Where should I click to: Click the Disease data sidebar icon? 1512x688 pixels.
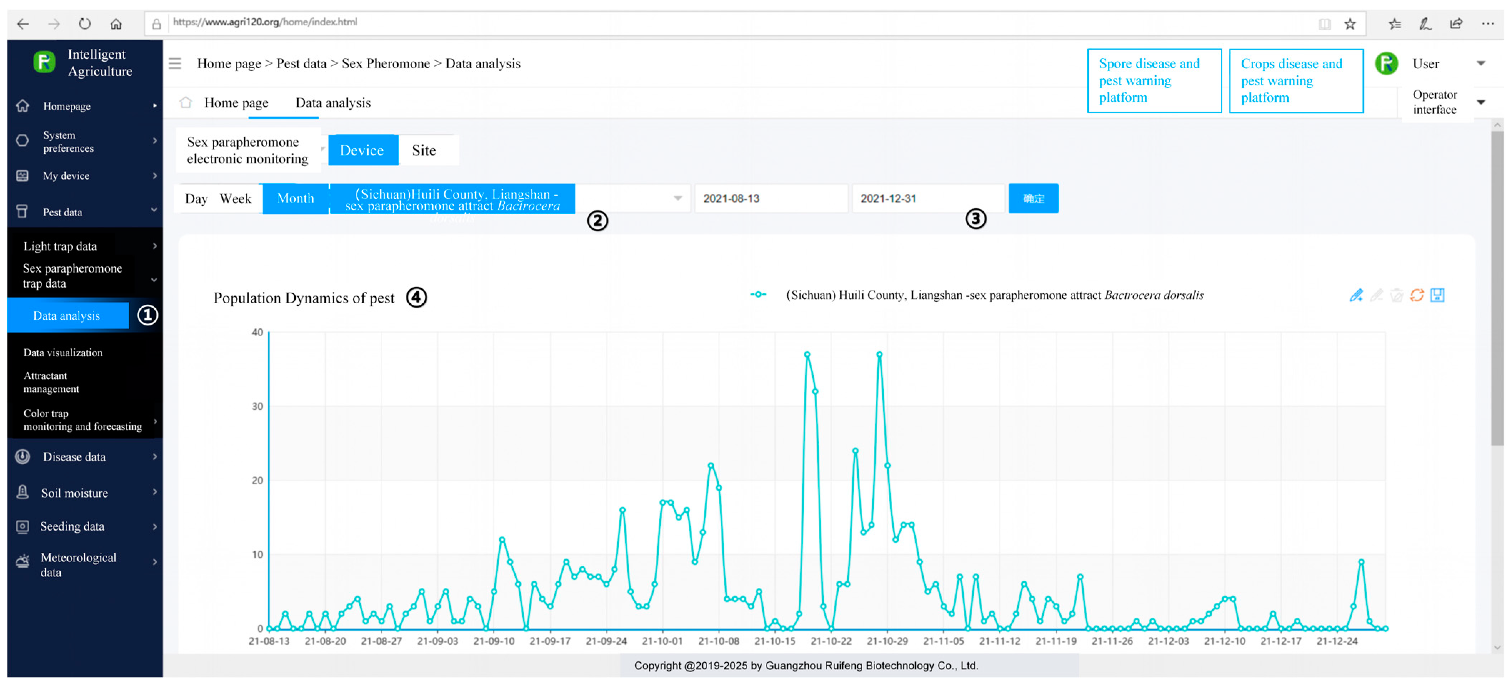(22, 456)
